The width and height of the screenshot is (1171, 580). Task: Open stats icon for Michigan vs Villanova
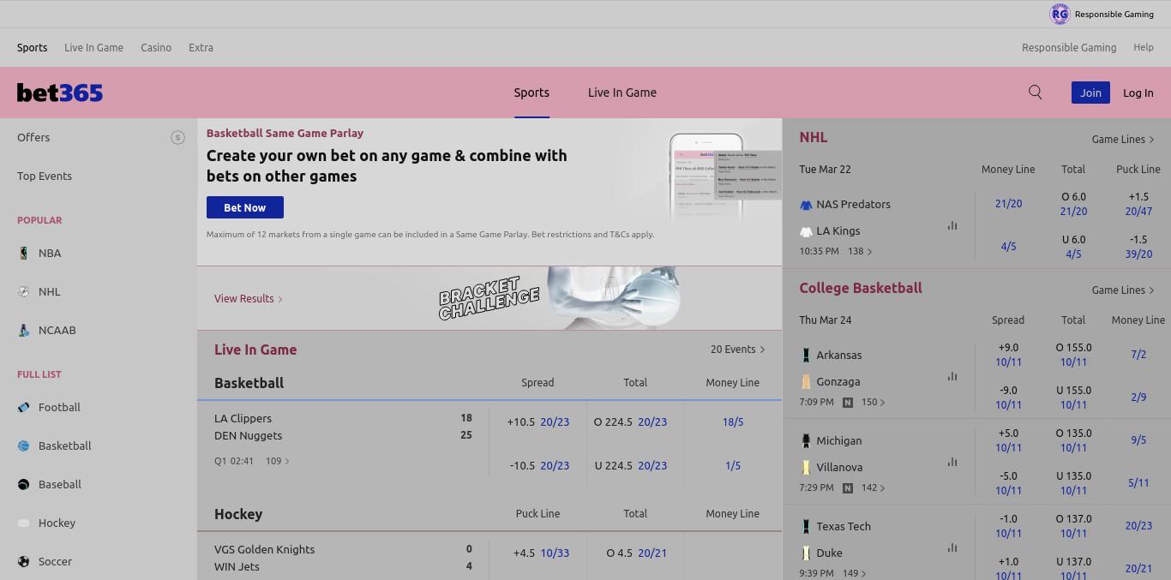(x=952, y=462)
